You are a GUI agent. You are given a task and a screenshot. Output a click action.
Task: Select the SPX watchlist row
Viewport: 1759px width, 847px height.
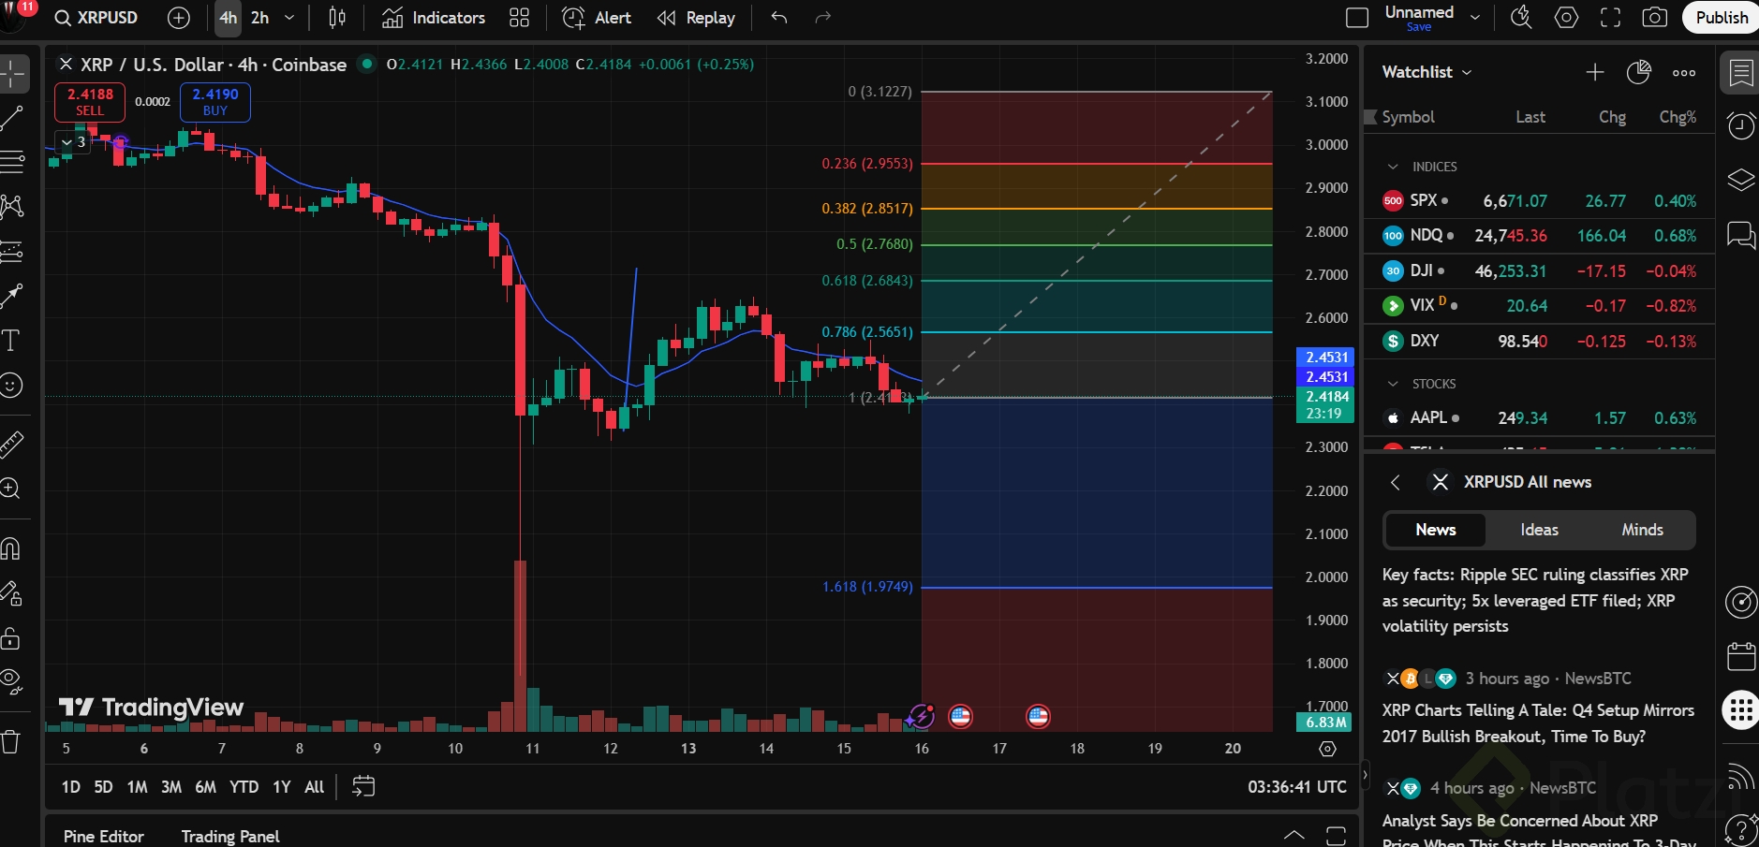(1539, 201)
